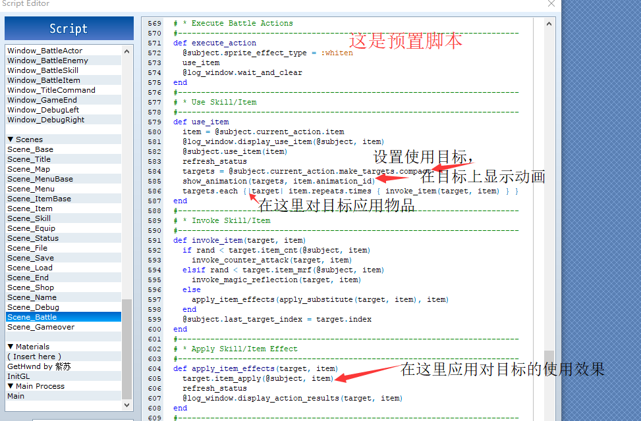
Task: Open GetHwnd by 紫苏 script
Action: [x=64, y=366]
